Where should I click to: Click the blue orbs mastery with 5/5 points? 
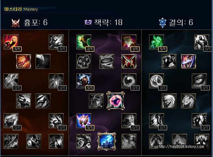pyautogui.click(x=84, y=121)
